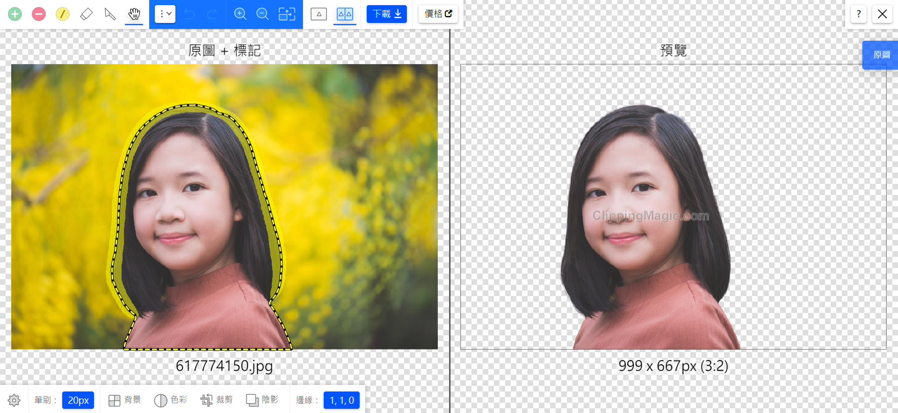Viewport: 898px width, 413px height.
Task: Click the 下載 download button
Action: pyautogui.click(x=387, y=14)
